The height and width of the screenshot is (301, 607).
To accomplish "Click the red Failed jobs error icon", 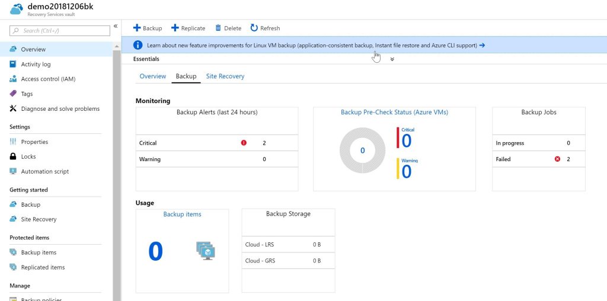I will point(557,159).
